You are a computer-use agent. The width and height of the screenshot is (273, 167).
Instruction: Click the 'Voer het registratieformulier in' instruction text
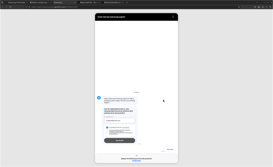pos(119,111)
